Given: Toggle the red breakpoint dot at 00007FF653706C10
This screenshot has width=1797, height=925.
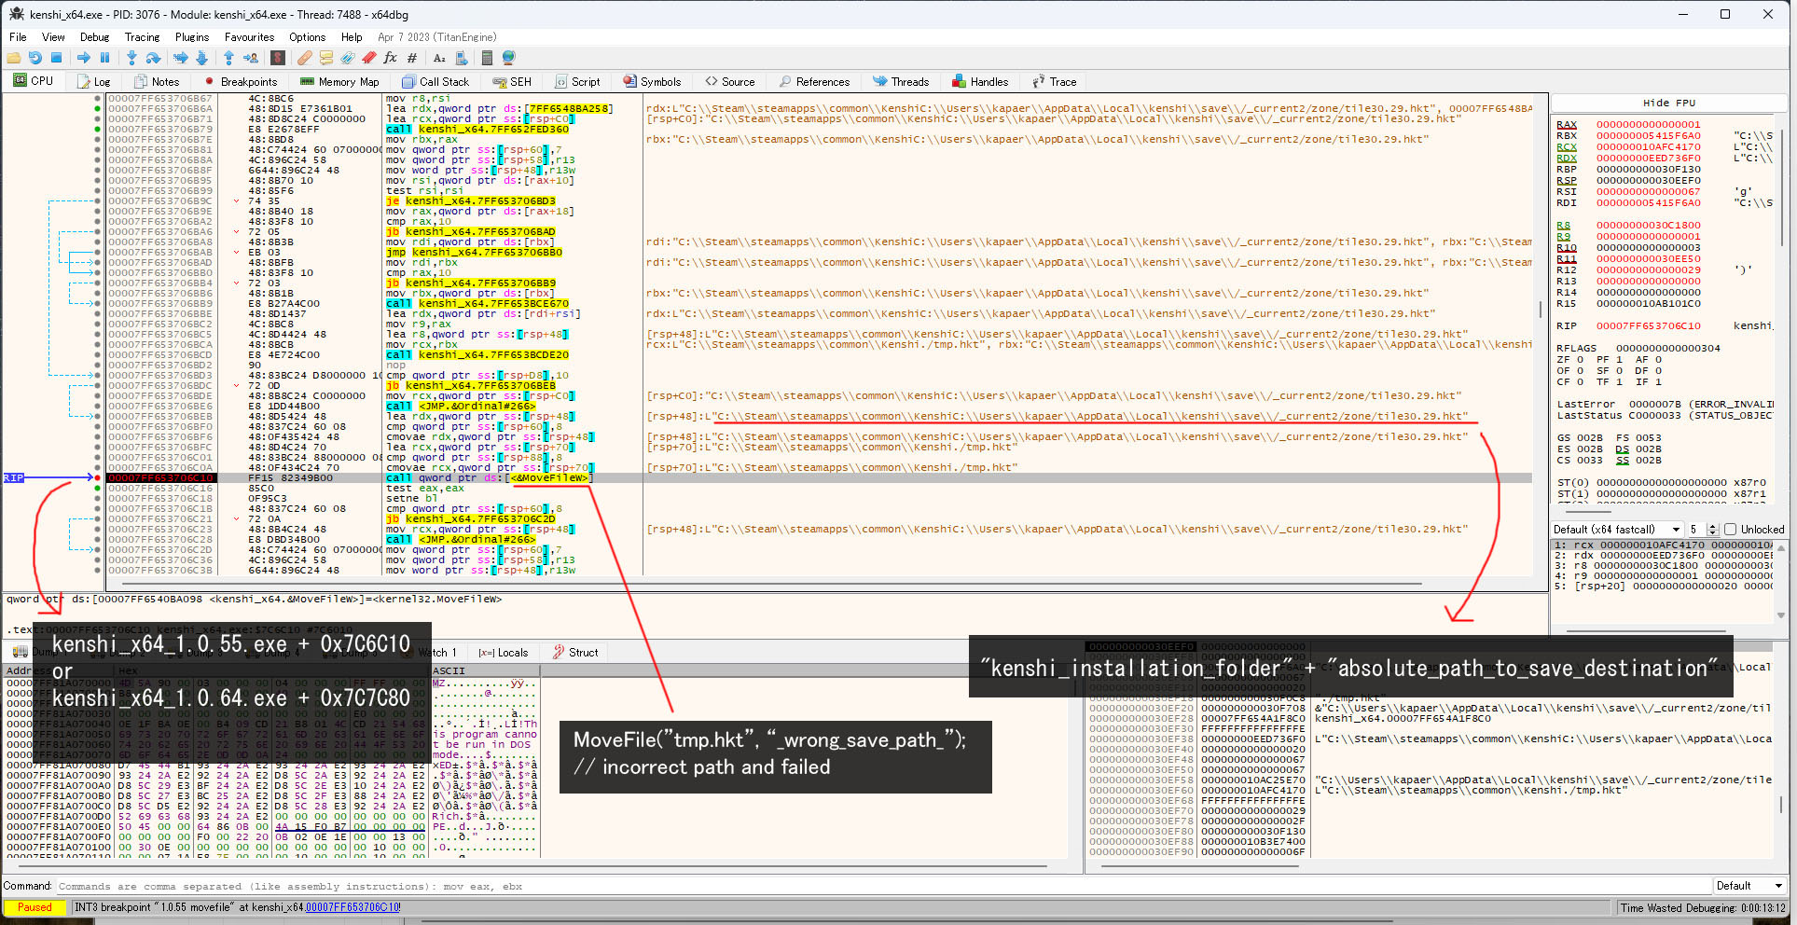Looking at the screenshot, I should coord(97,477).
